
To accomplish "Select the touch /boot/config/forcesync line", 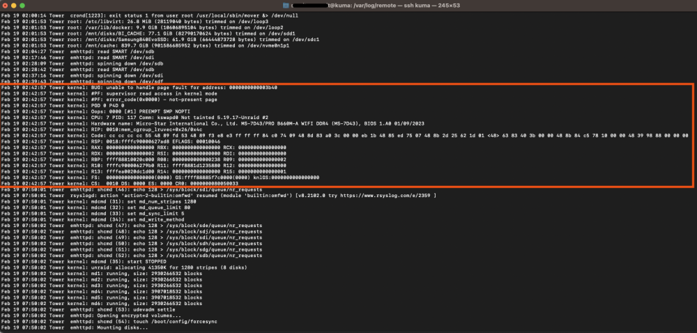I will 109,321.
